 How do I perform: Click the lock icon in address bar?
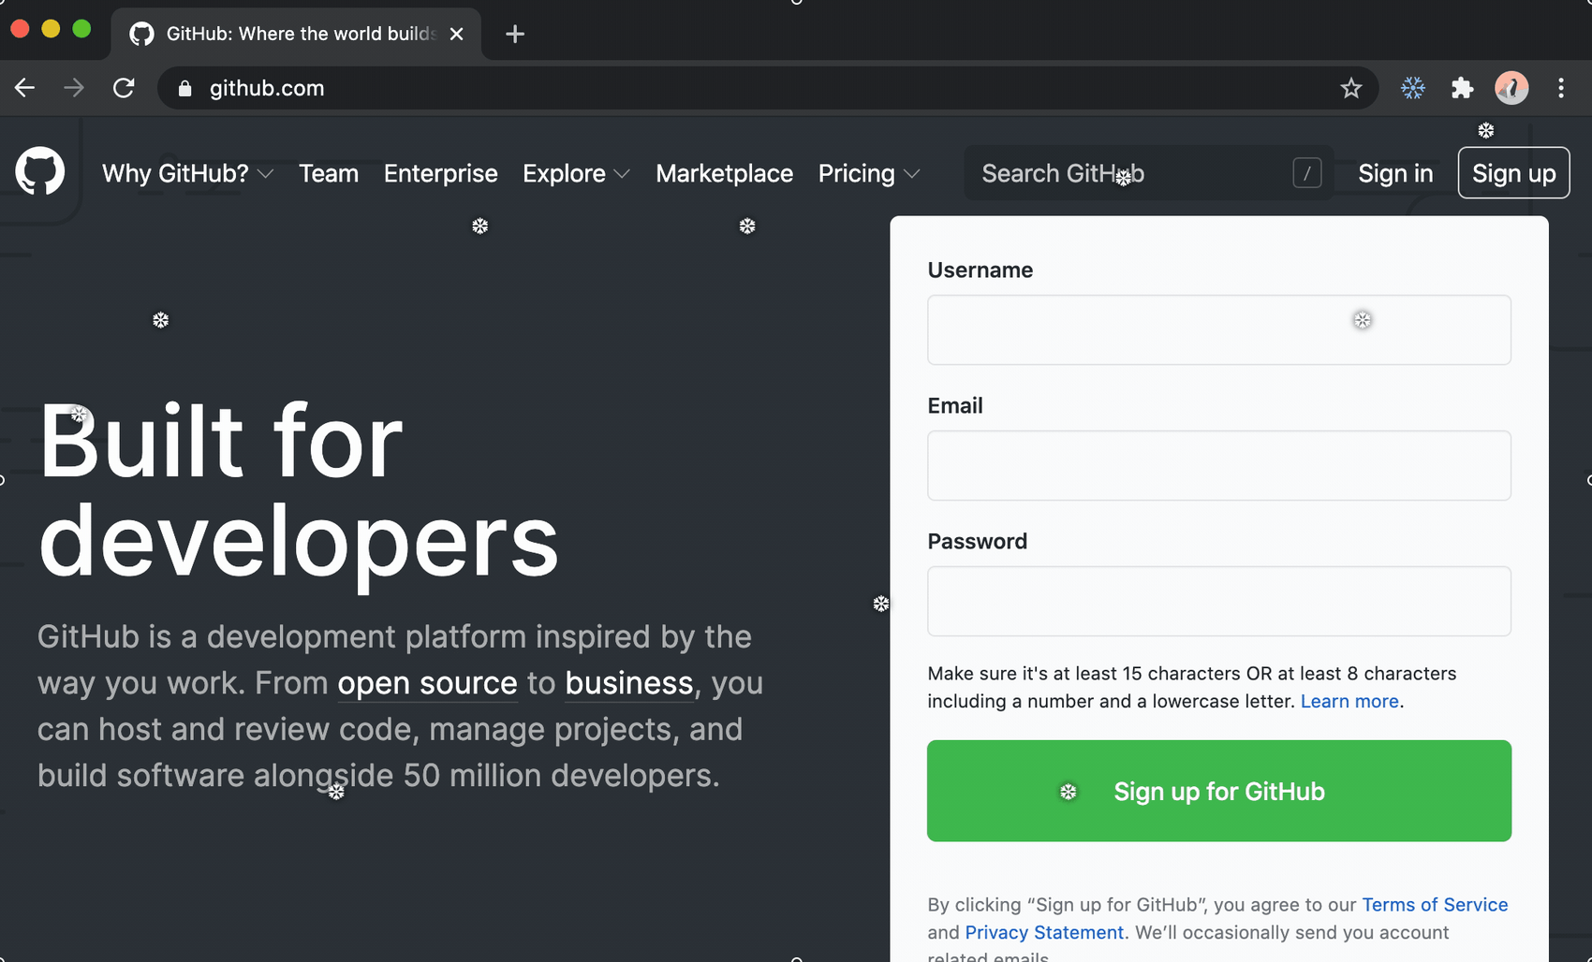pos(184,88)
